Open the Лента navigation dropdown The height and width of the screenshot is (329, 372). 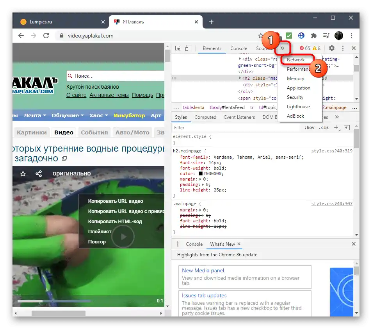(35, 115)
